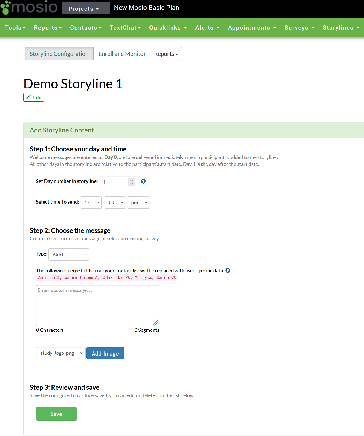The width and height of the screenshot is (364, 436).
Task: Click the custom message text area
Action: point(98,306)
